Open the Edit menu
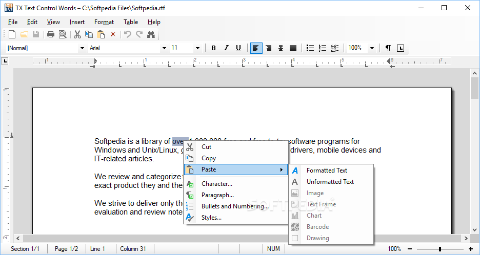Image resolution: width=480 pixels, height=255 pixels. tap(32, 22)
